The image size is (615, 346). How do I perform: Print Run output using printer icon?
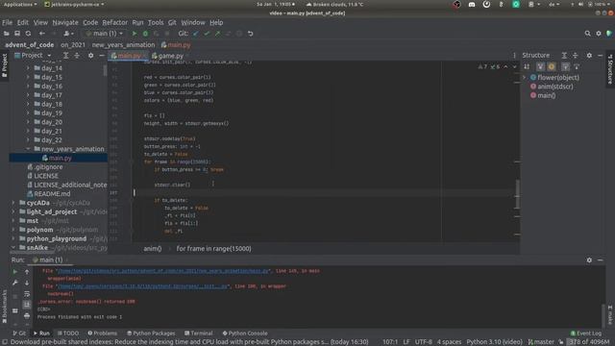(27, 316)
